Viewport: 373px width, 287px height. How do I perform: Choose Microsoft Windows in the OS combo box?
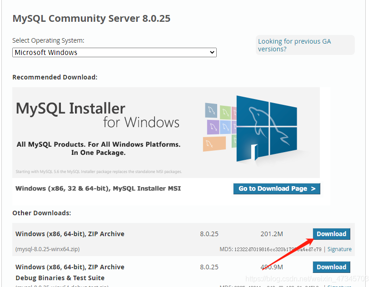[114, 52]
